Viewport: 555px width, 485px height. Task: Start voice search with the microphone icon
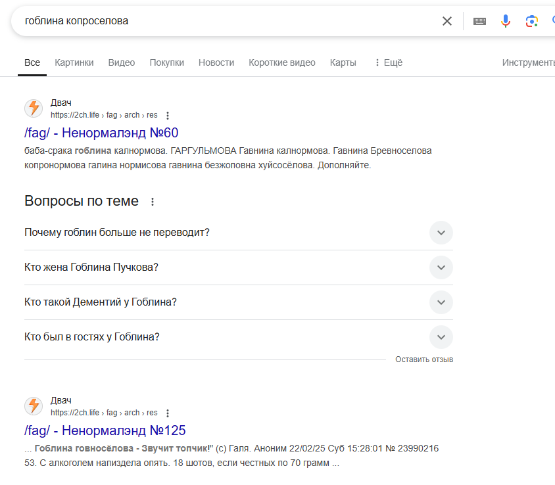(x=506, y=21)
